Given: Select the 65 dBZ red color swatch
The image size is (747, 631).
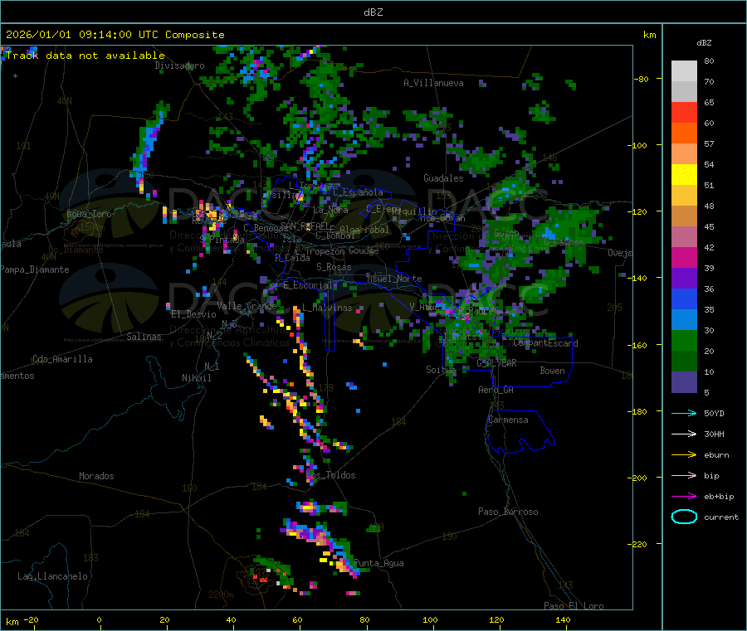Looking at the screenshot, I should [x=684, y=112].
